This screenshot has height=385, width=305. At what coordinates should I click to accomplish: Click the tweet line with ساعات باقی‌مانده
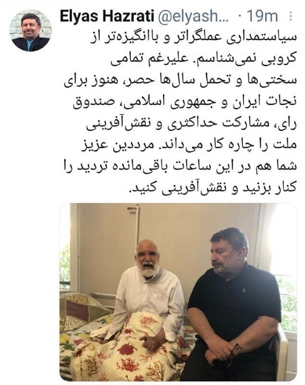click(180, 165)
